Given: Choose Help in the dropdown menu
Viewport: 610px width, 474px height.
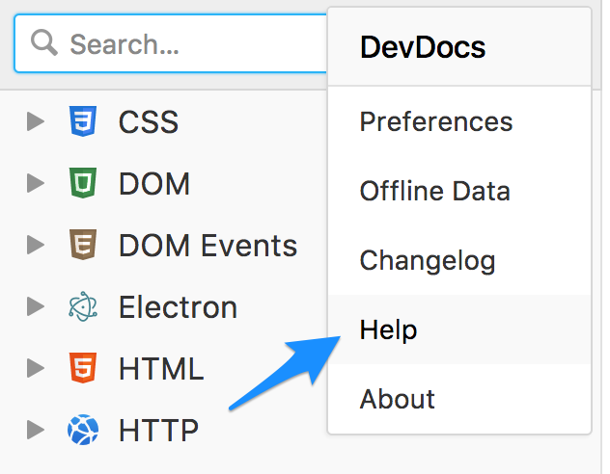Looking at the screenshot, I should click(x=388, y=329).
